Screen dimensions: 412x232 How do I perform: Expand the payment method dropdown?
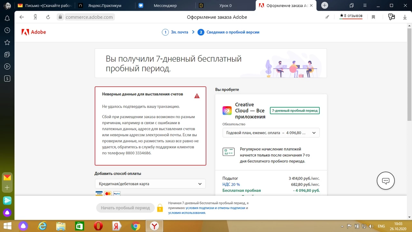[x=150, y=184]
